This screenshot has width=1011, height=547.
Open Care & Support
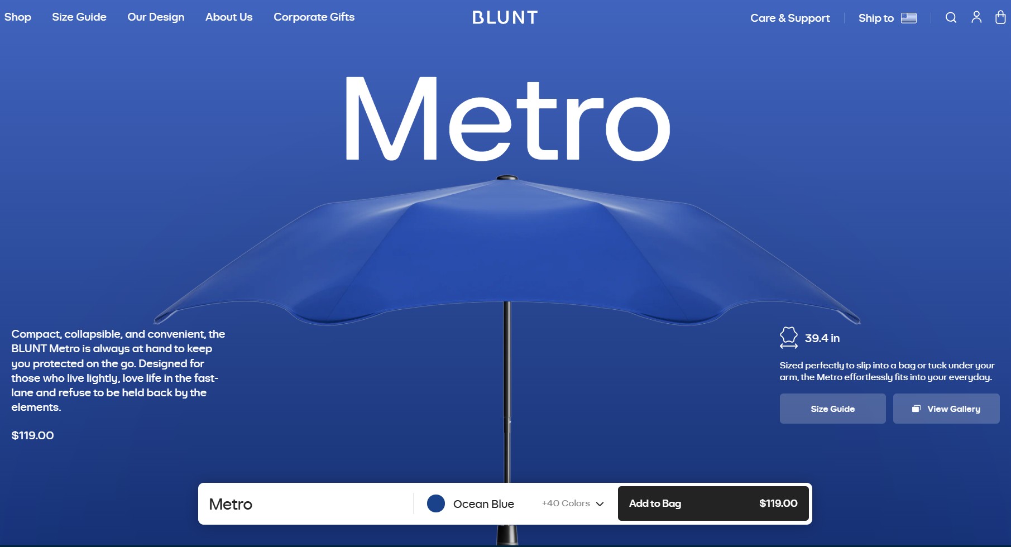(x=790, y=18)
